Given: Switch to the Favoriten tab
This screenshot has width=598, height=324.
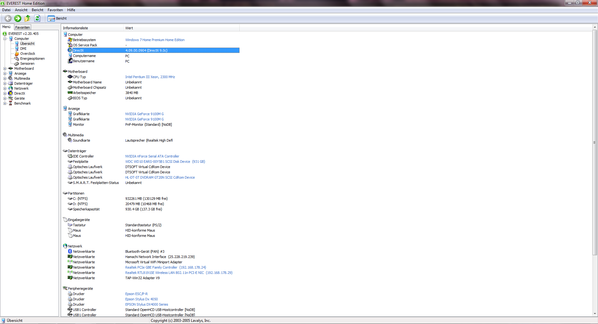Looking at the screenshot, I should pos(22,27).
